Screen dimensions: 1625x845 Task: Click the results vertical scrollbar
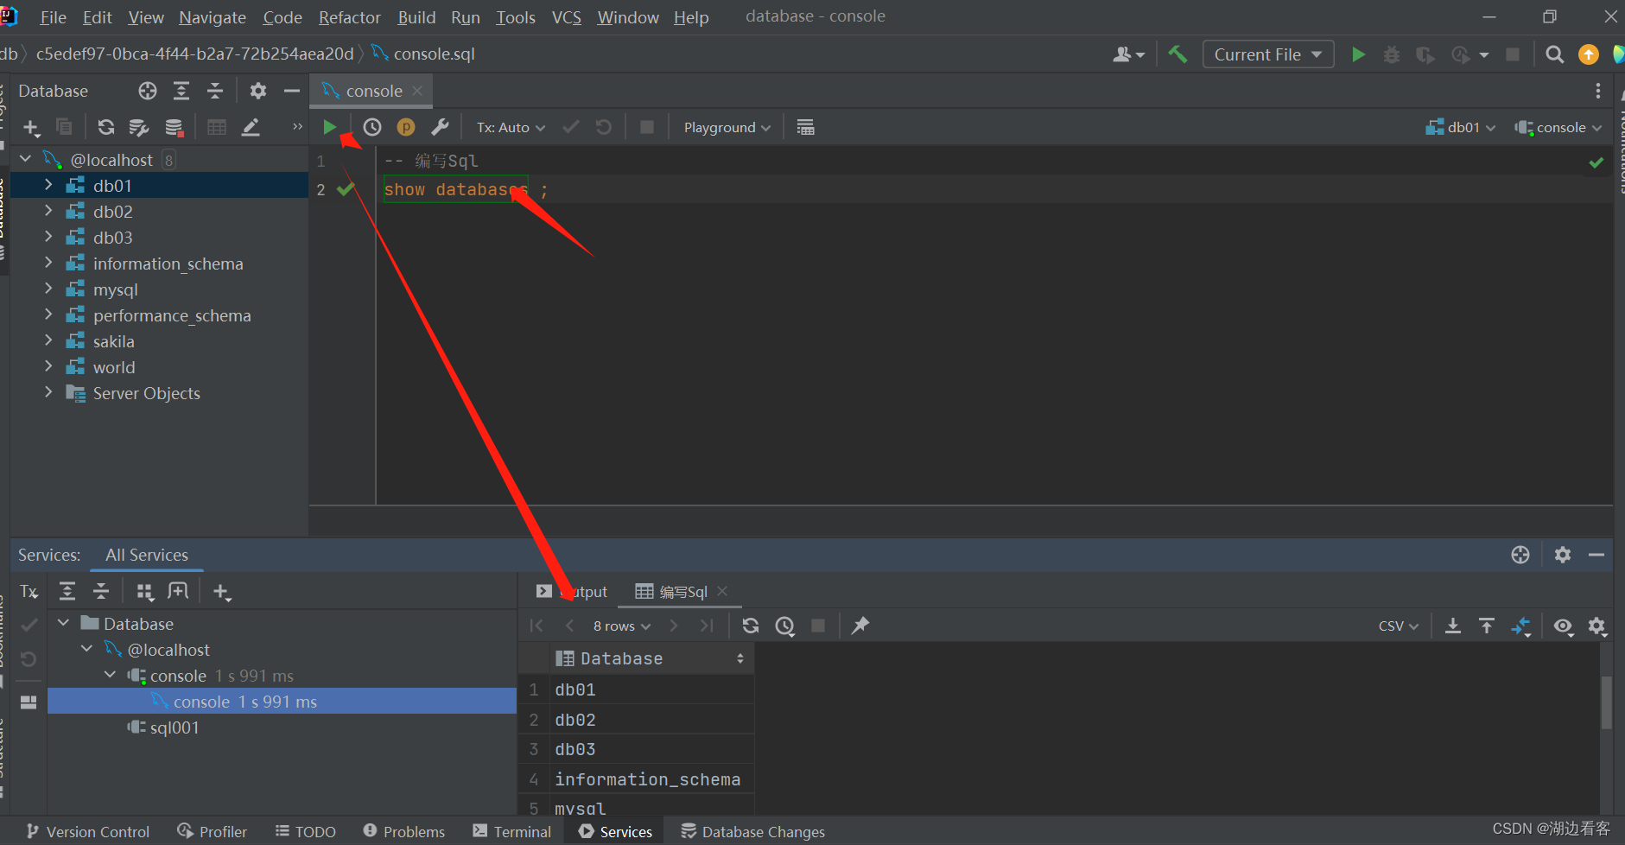point(1606,702)
